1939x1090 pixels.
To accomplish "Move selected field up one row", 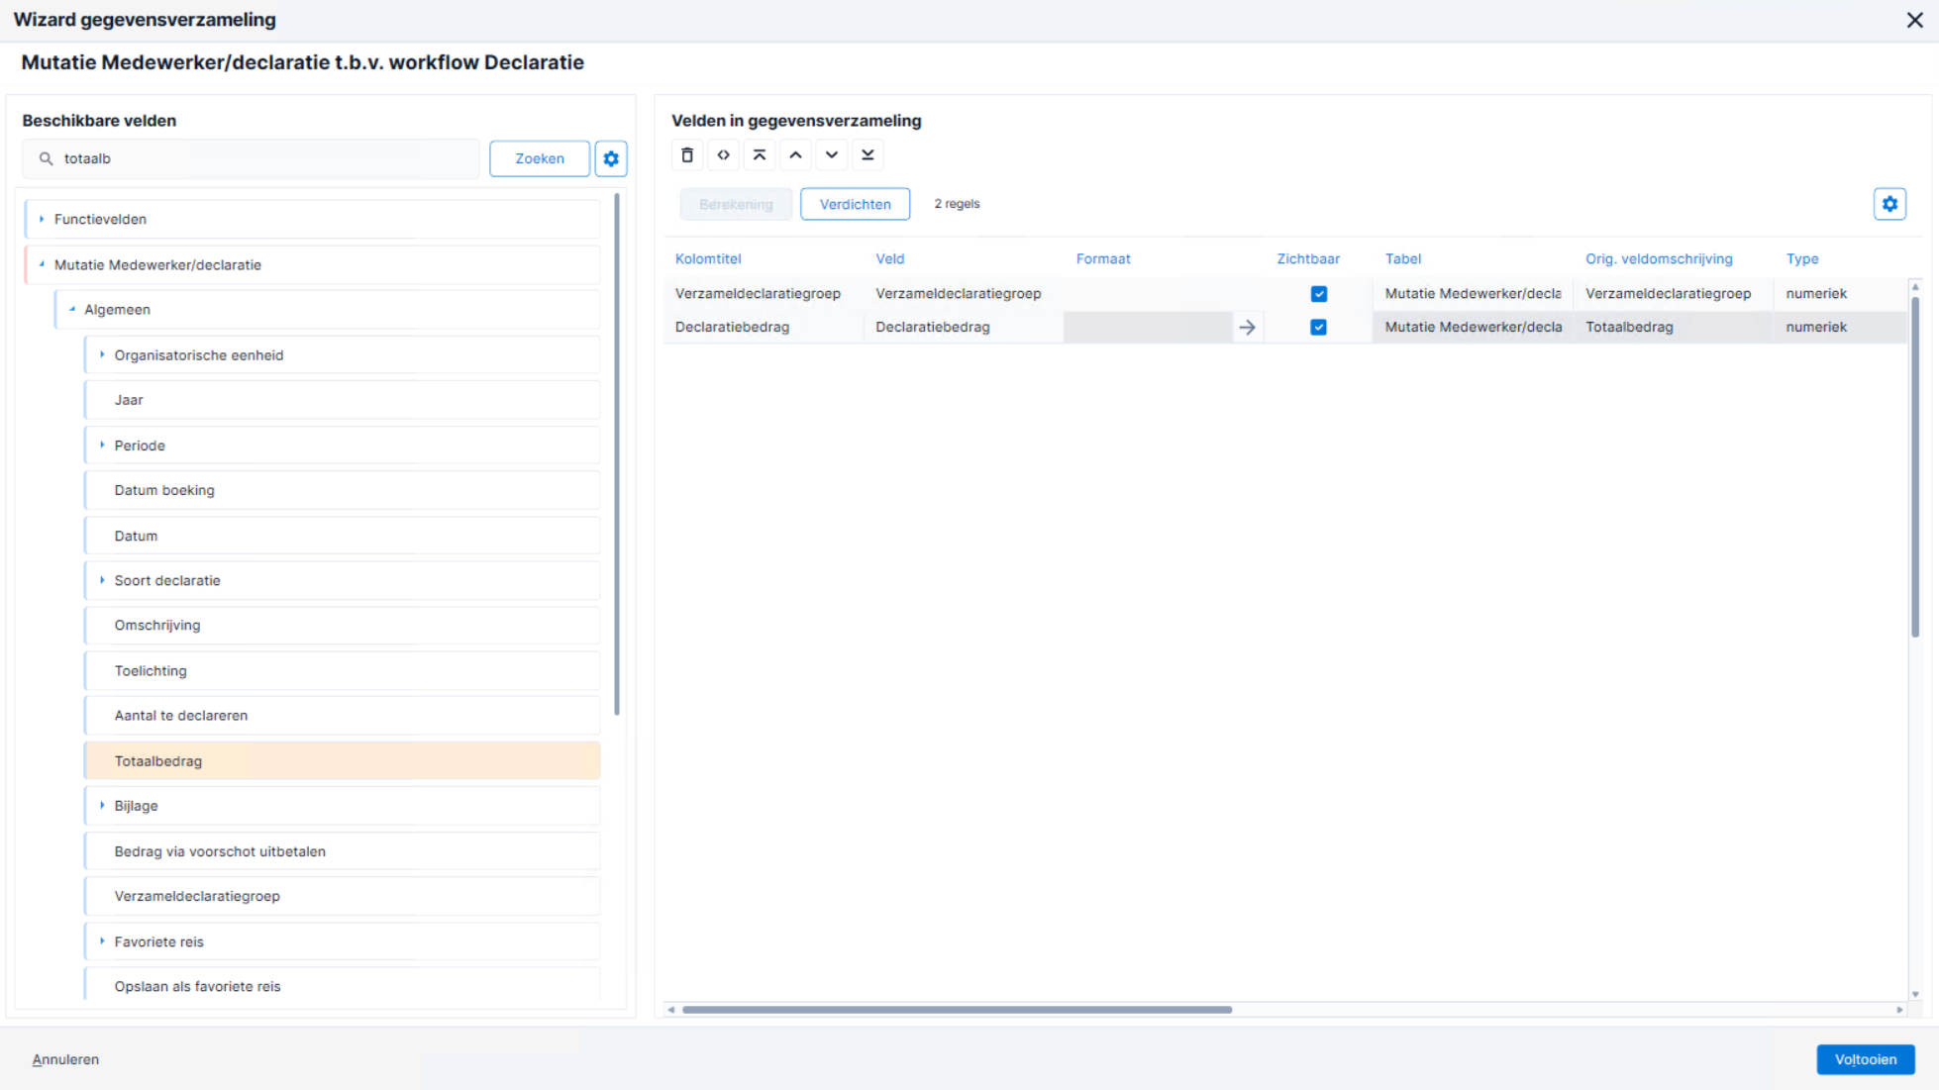I will [795, 155].
